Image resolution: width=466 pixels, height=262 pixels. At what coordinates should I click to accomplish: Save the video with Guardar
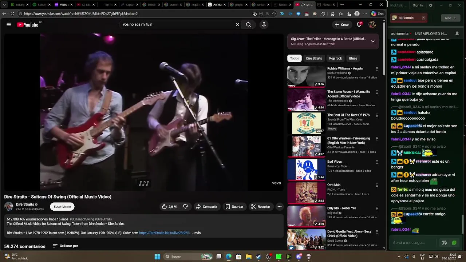234,207
